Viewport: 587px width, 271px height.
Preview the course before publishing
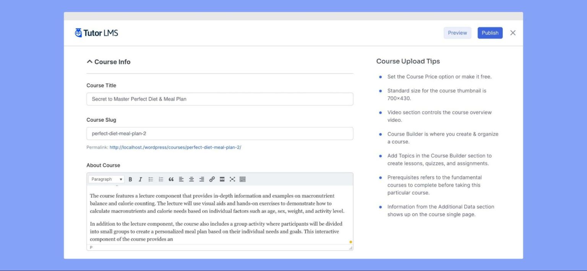coord(457,33)
